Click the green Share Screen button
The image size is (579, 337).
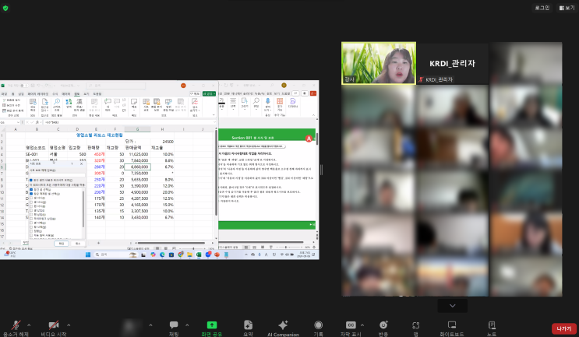pyautogui.click(x=210, y=325)
